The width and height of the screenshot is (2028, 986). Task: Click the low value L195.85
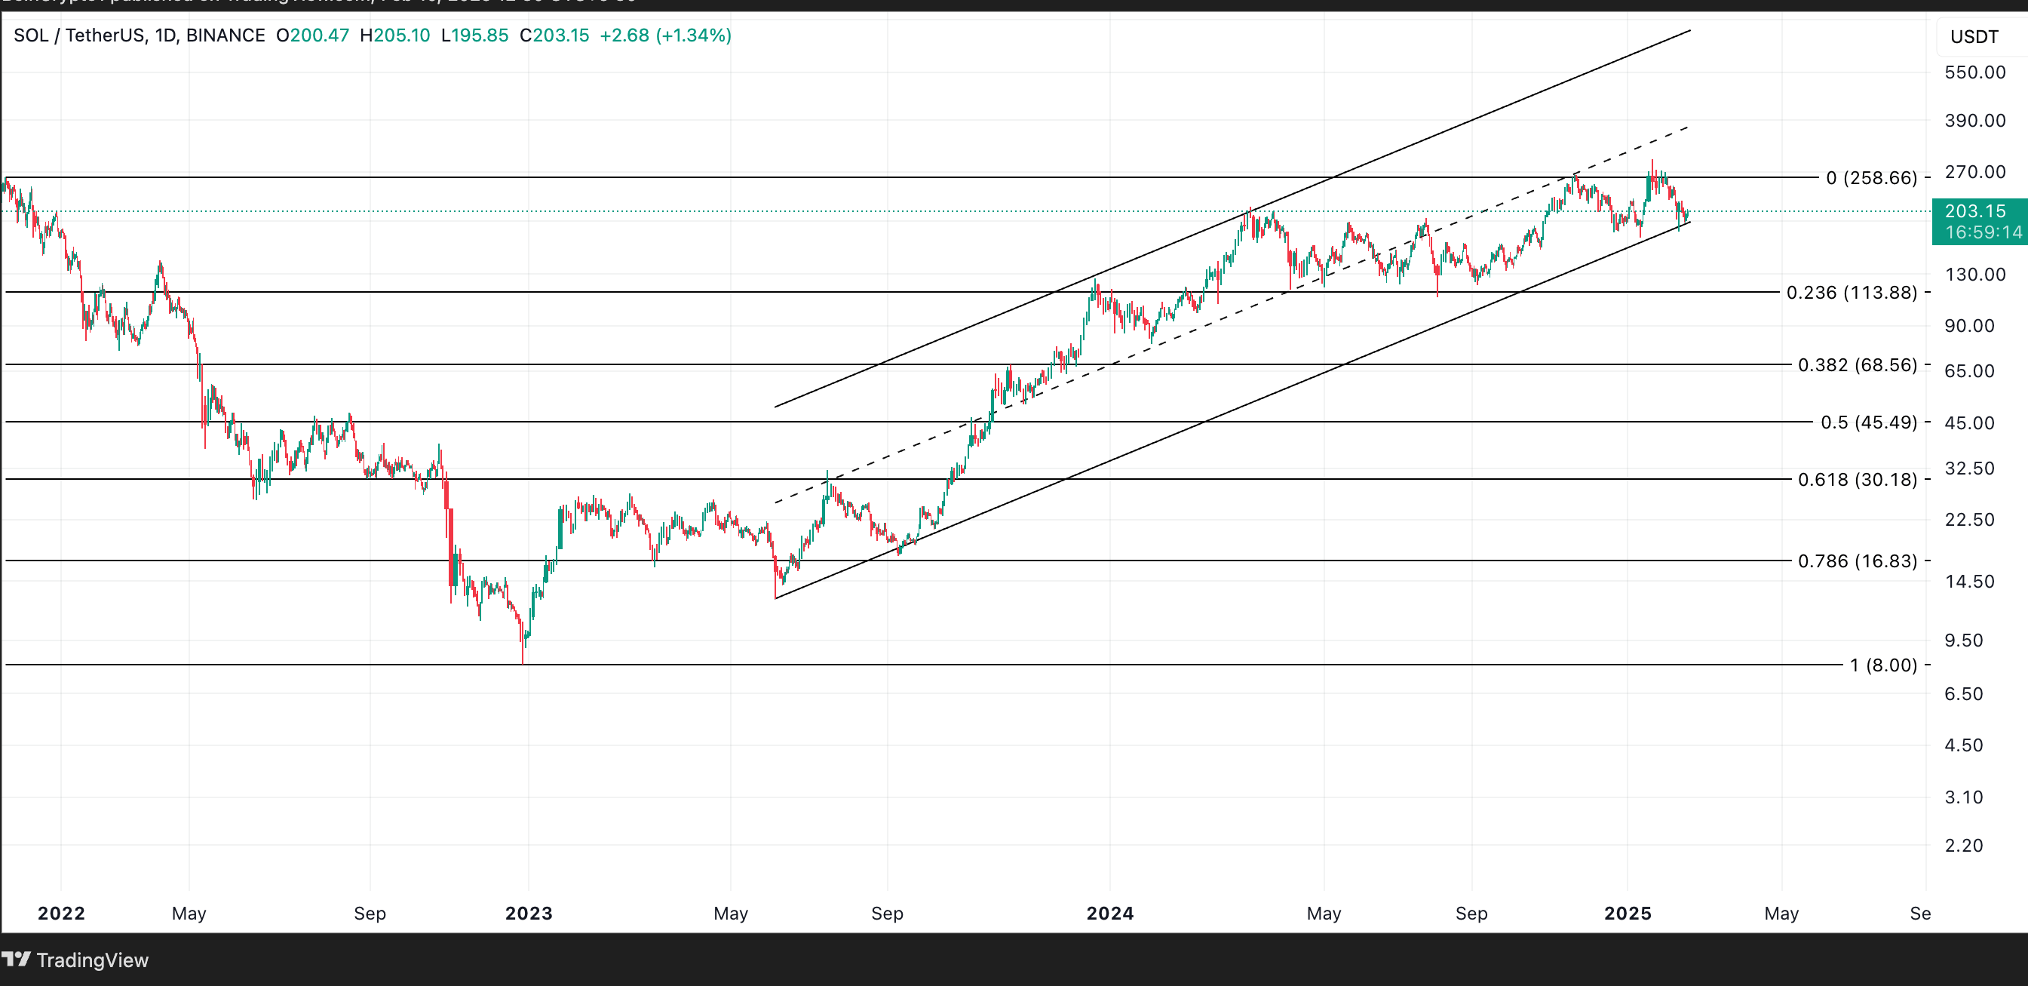point(474,35)
